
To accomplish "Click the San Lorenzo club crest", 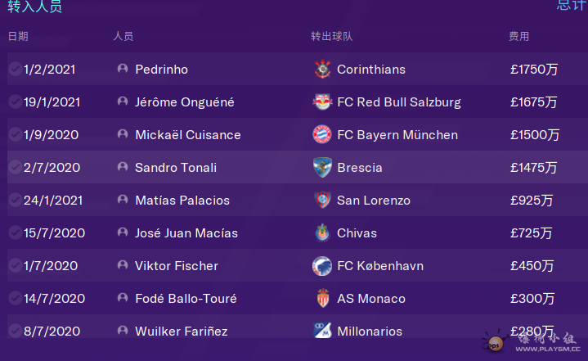I will 322,201.
